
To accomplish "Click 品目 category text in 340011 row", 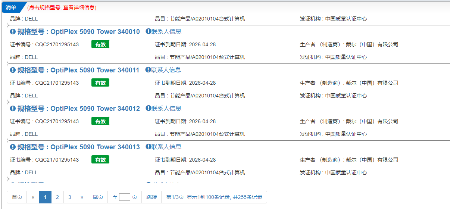I will click(200, 96).
